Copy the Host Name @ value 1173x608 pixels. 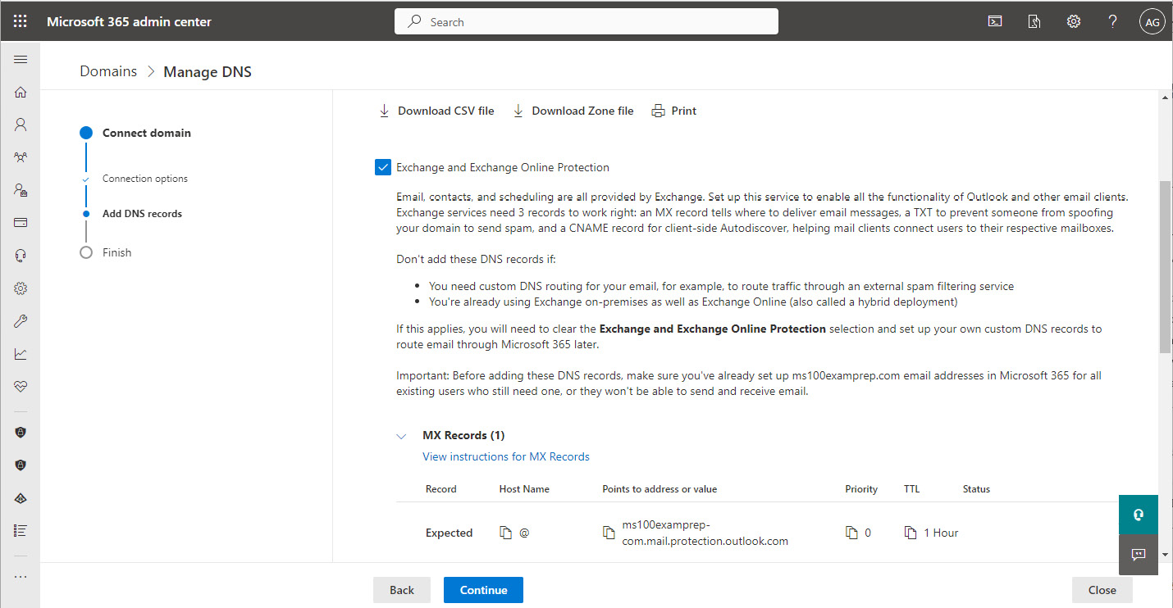pos(506,533)
